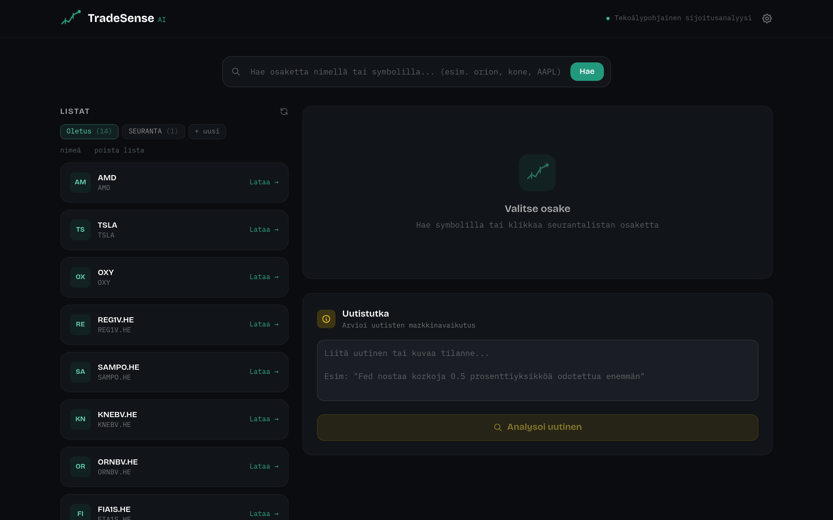Click the REG1V.HE stock name
This screenshot has height=520, width=833.
point(116,320)
